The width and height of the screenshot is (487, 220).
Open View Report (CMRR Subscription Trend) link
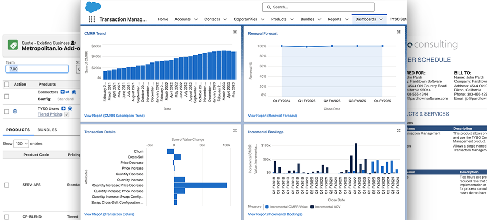point(113,115)
